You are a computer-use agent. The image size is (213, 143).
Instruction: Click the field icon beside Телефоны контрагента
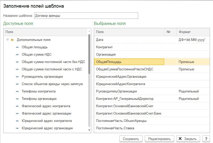click(17, 91)
